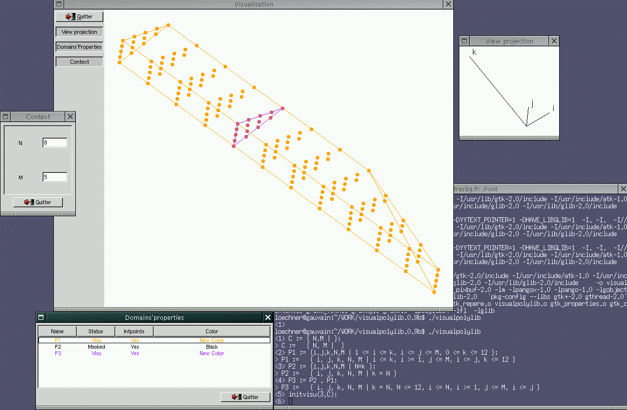Close the terminal window

pos(623,189)
